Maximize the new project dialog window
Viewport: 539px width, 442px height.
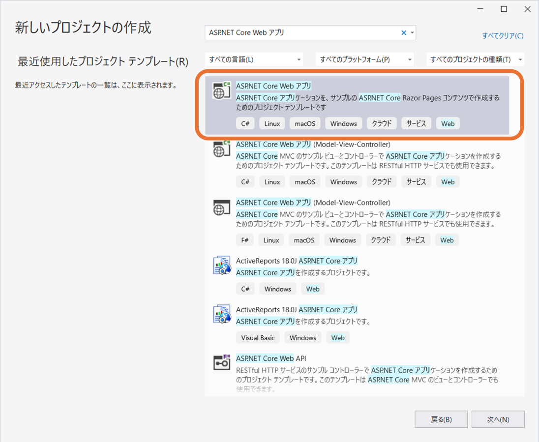coord(504,9)
